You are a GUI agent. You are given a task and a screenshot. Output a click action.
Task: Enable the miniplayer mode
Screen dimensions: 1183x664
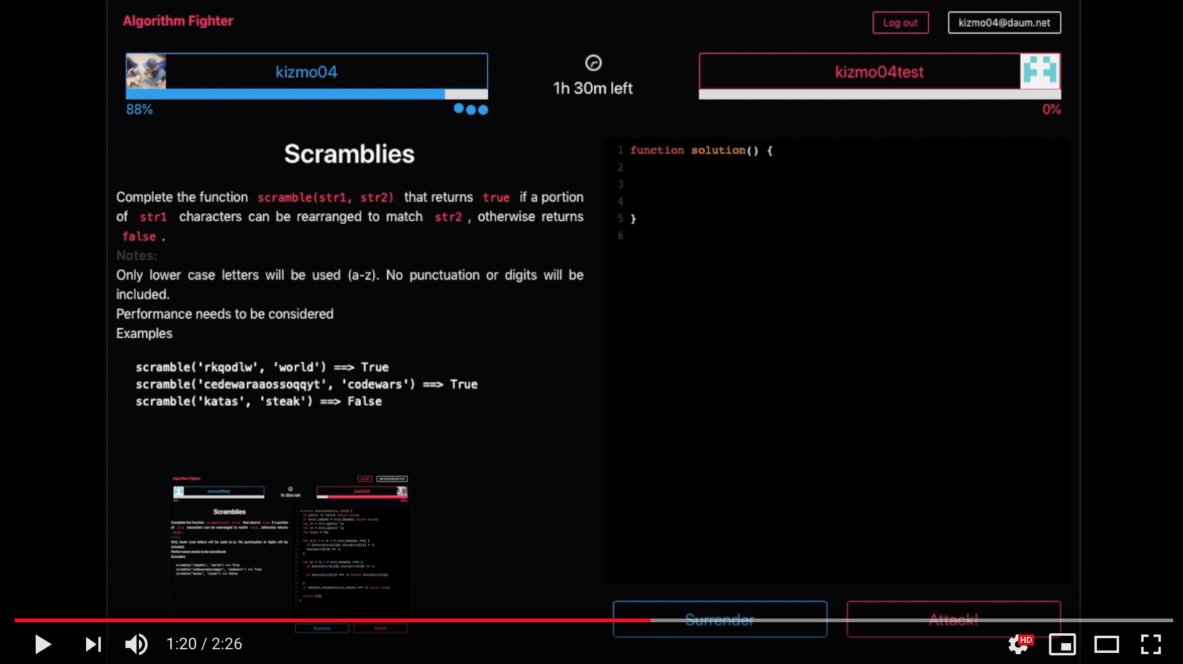pyautogui.click(x=1062, y=644)
